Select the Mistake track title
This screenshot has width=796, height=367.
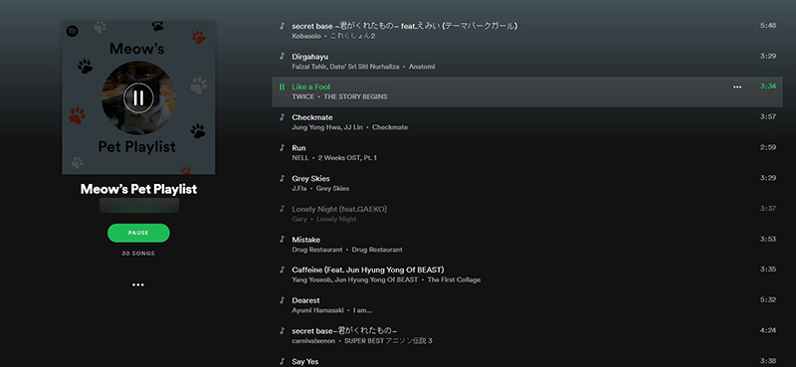305,239
